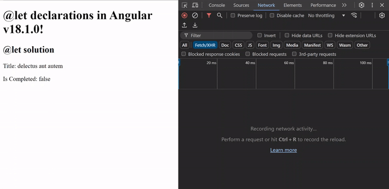Open network settings gear icon
The width and height of the screenshot is (389, 189).
click(x=382, y=16)
